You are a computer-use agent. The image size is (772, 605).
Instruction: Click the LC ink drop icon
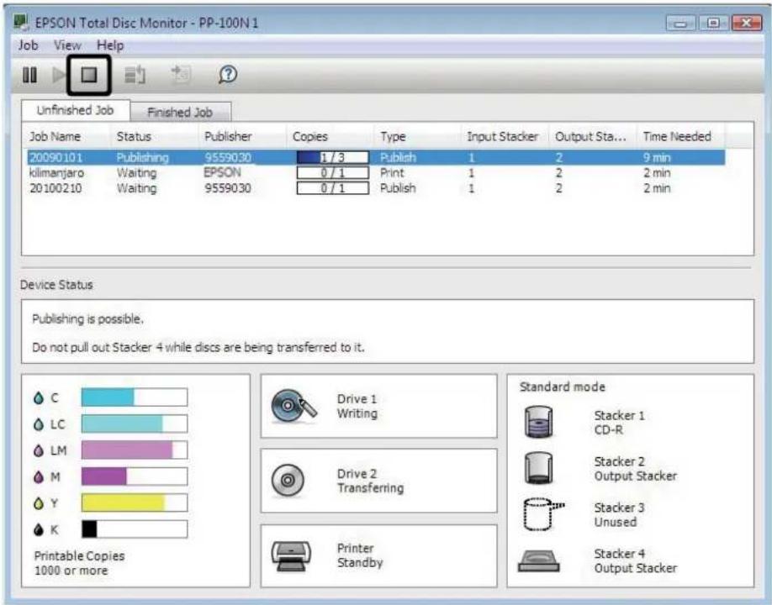39,424
